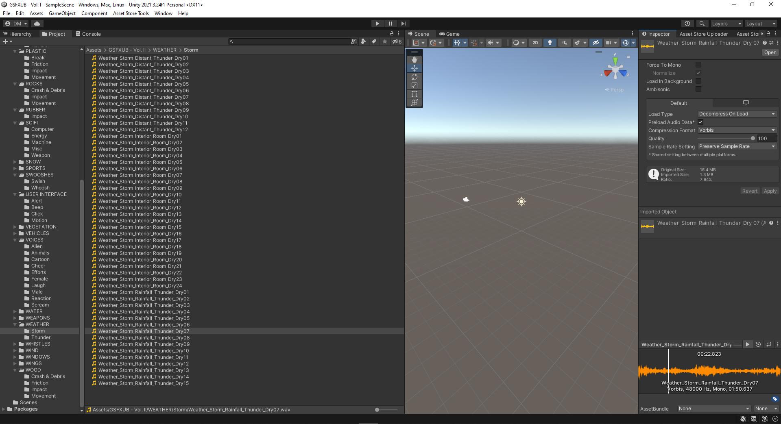
Task: Open the Undo History icon
Action: pos(687,24)
